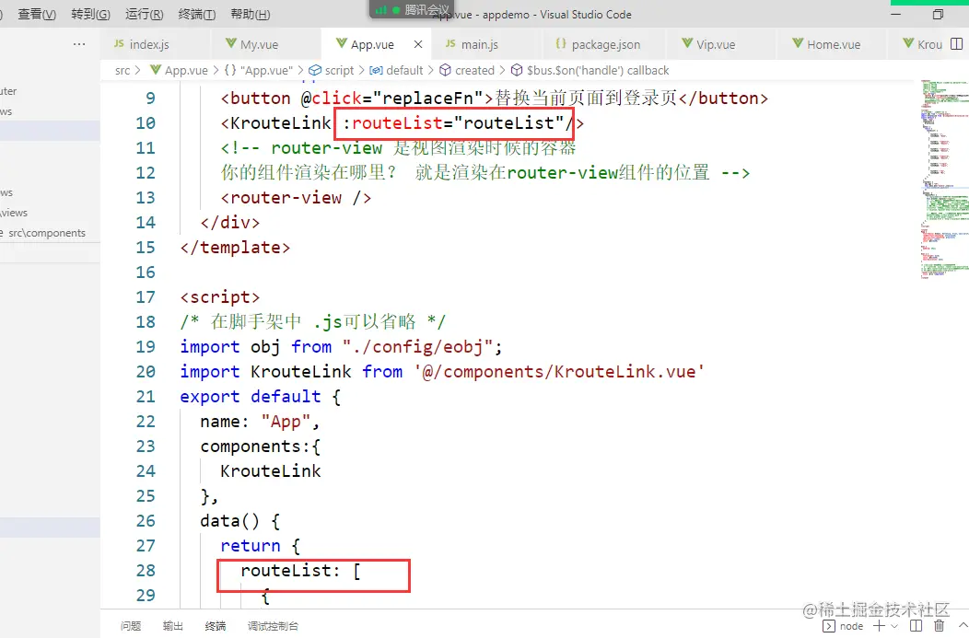Open the 帮助(H) menu

point(251,14)
